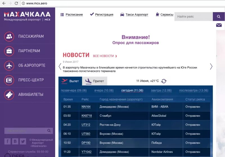Viewport: 225px width, 157px height.
Task: Open flight KK6718 details
Action: 87,116
